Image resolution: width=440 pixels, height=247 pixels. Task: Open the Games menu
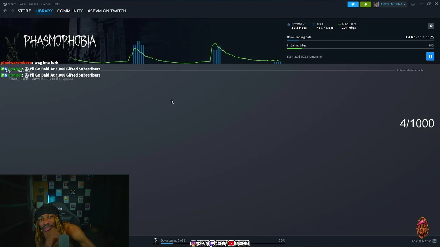(46, 4)
